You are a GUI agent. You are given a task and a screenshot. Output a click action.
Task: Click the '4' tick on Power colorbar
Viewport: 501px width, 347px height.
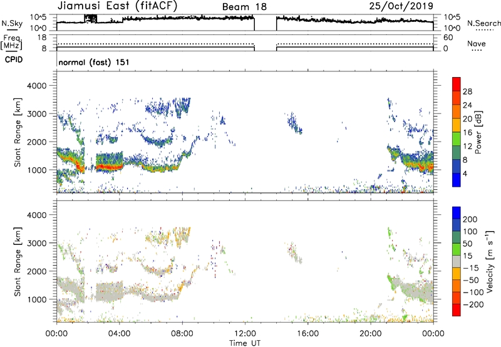465,173
